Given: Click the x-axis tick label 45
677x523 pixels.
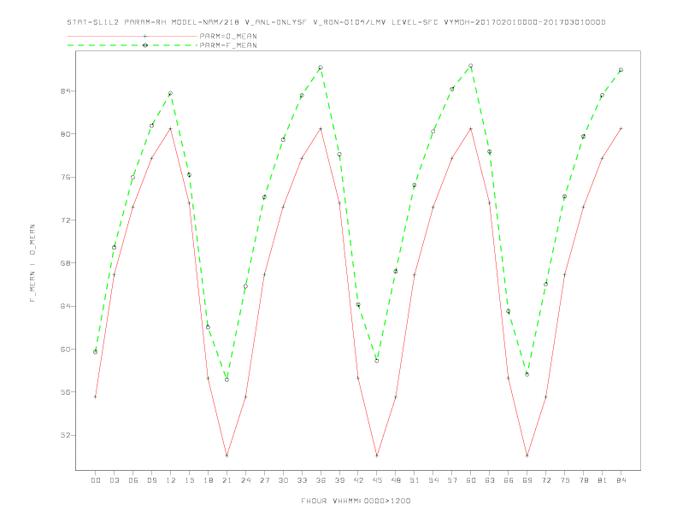Looking at the screenshot, I should 377,480.
